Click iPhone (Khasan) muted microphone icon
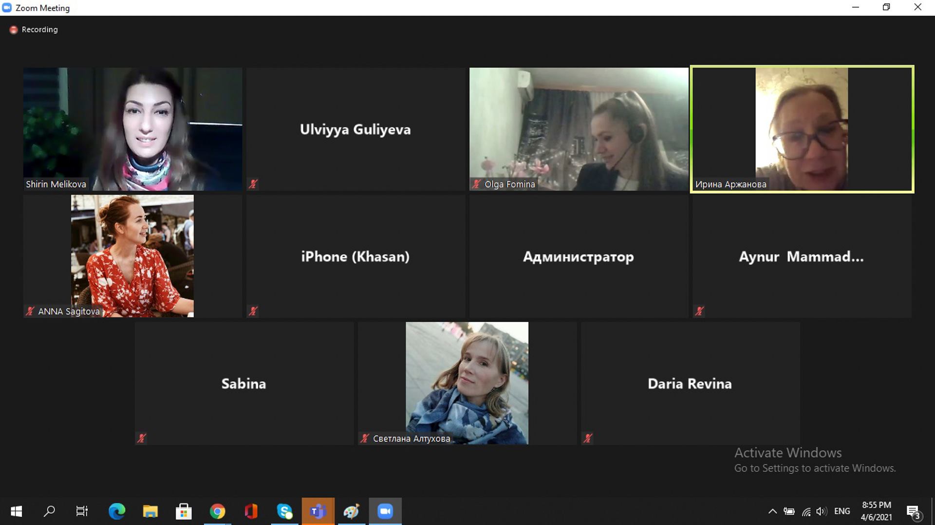The width and height of the screenshot is (935, 525). (x=253, y=311)
